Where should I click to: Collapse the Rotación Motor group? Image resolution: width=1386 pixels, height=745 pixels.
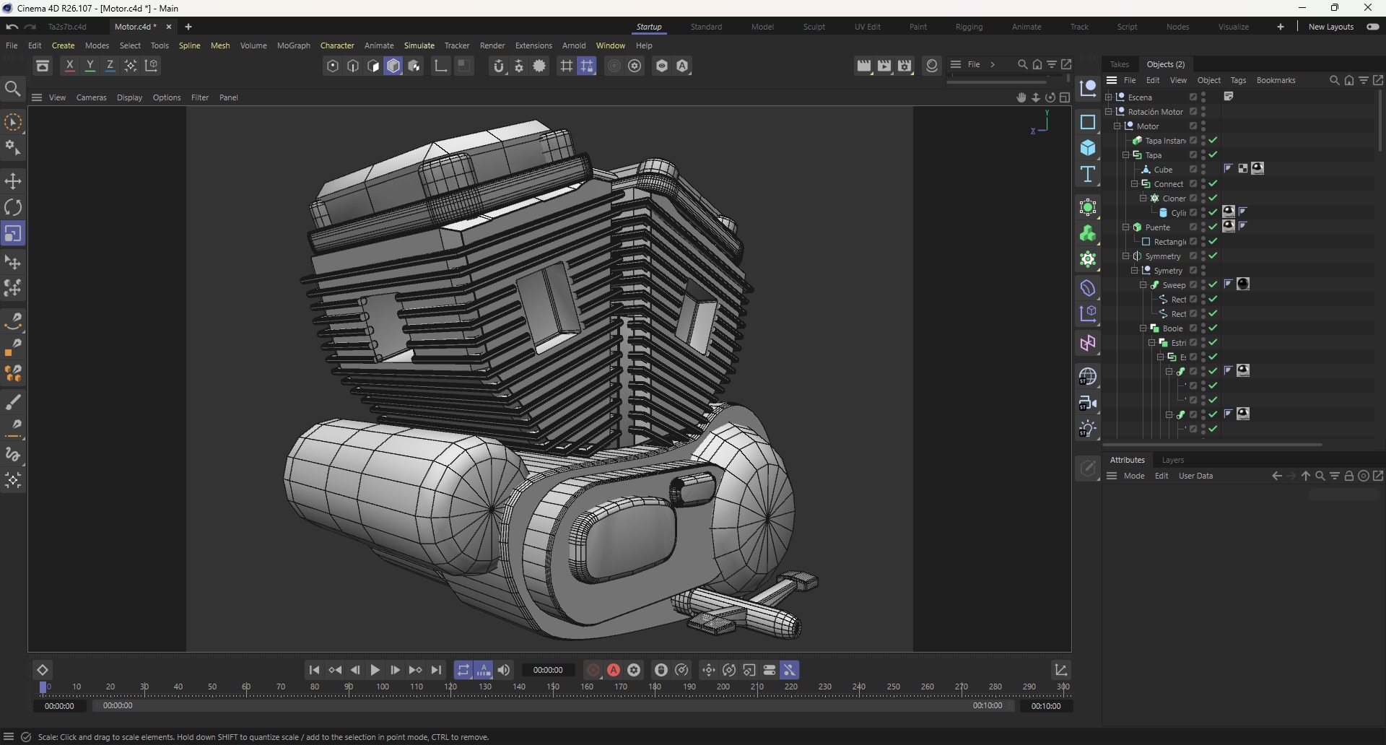point(1109,112)
